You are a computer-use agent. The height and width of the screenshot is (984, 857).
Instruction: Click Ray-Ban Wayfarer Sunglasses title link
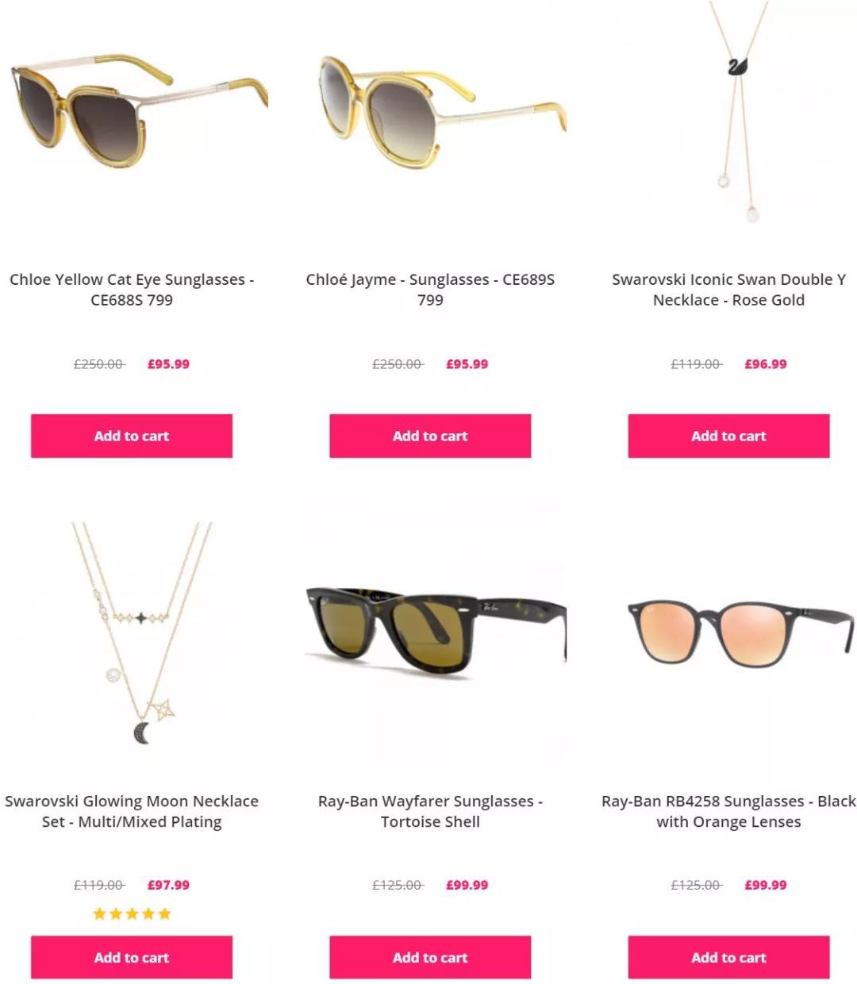[x=430, y=811]
